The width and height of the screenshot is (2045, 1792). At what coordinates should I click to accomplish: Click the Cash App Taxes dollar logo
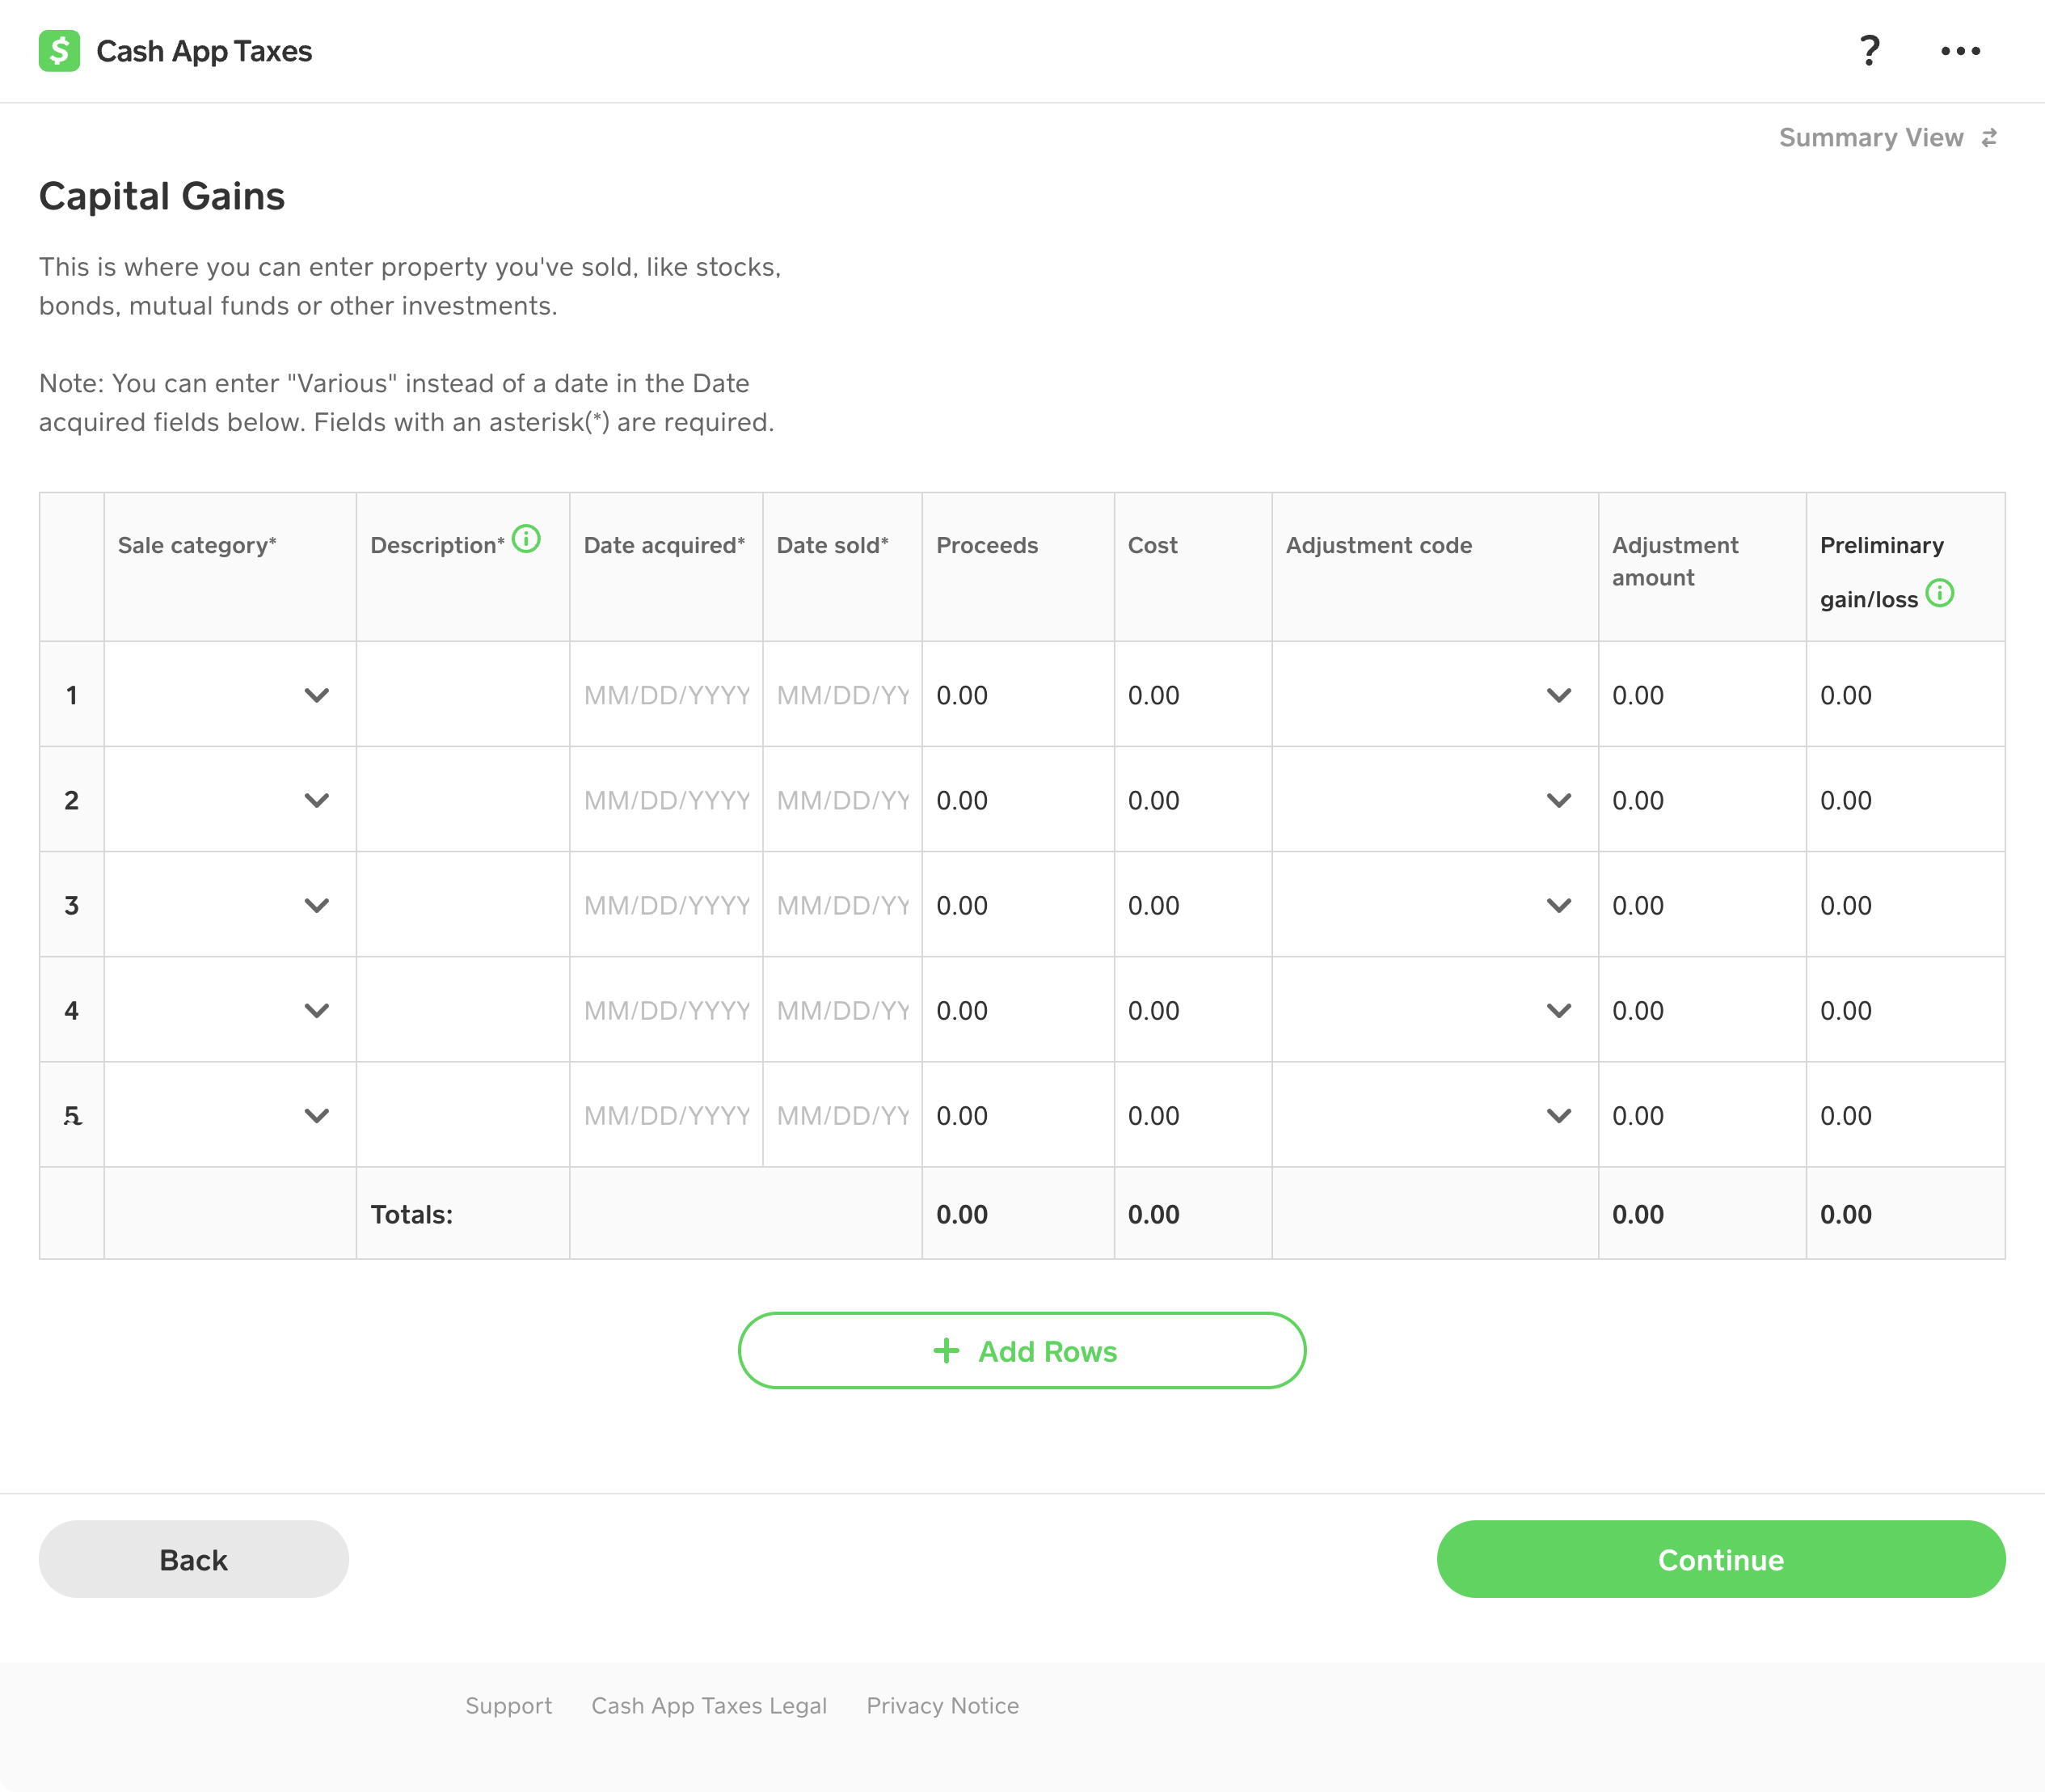coord(59,51)
